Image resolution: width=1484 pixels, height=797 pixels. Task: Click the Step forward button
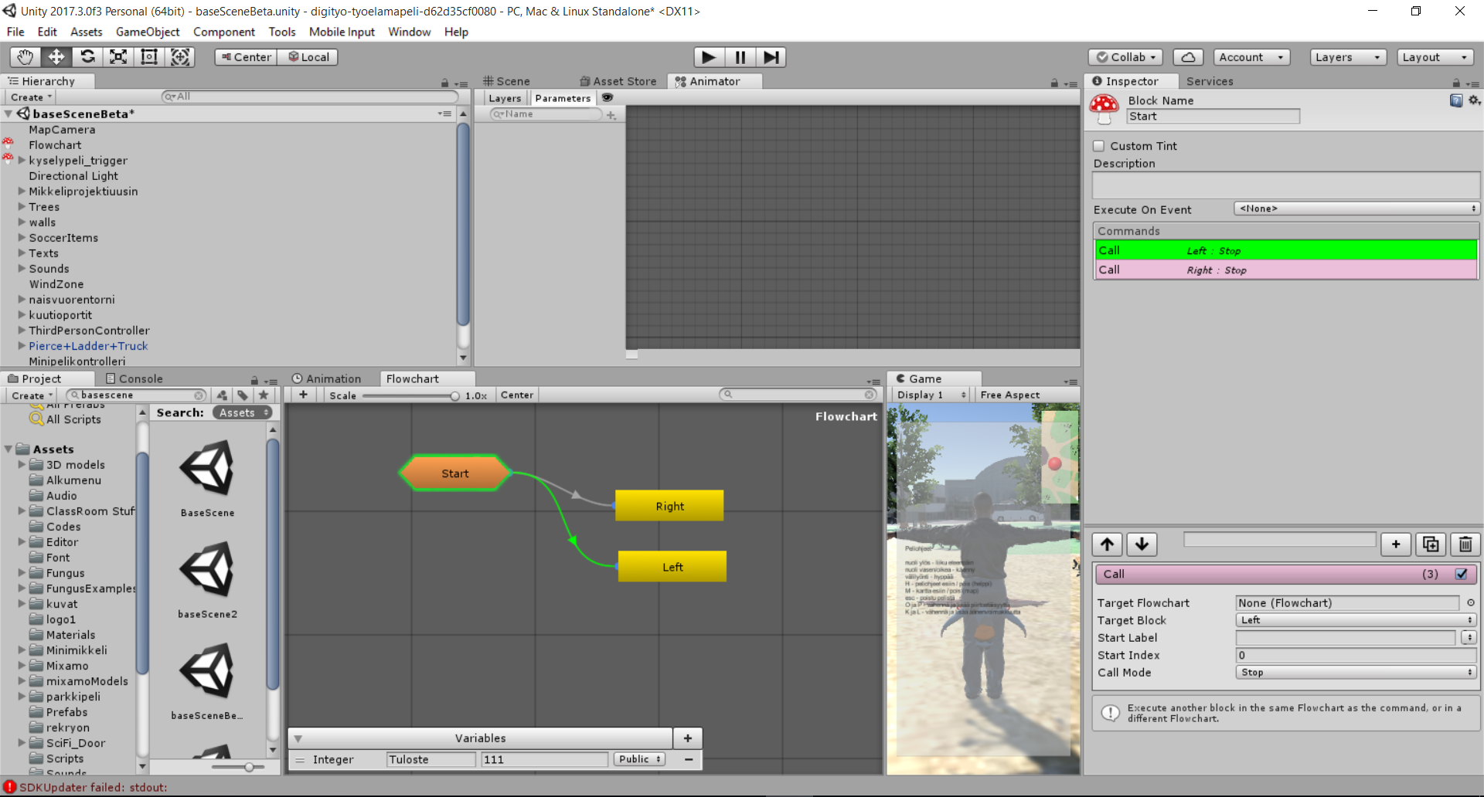pos(771,57)
